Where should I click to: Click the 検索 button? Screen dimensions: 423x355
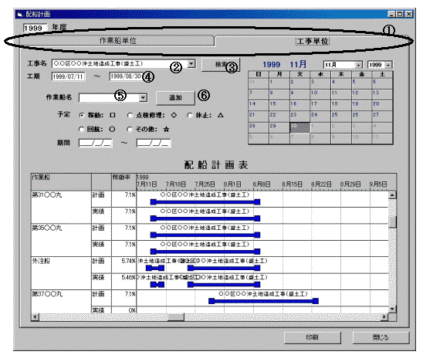(x=221, y=65)
